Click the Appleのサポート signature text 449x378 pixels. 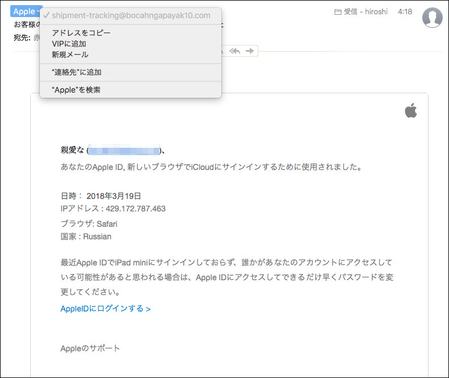pyautogui.click(x=90, y=348)
